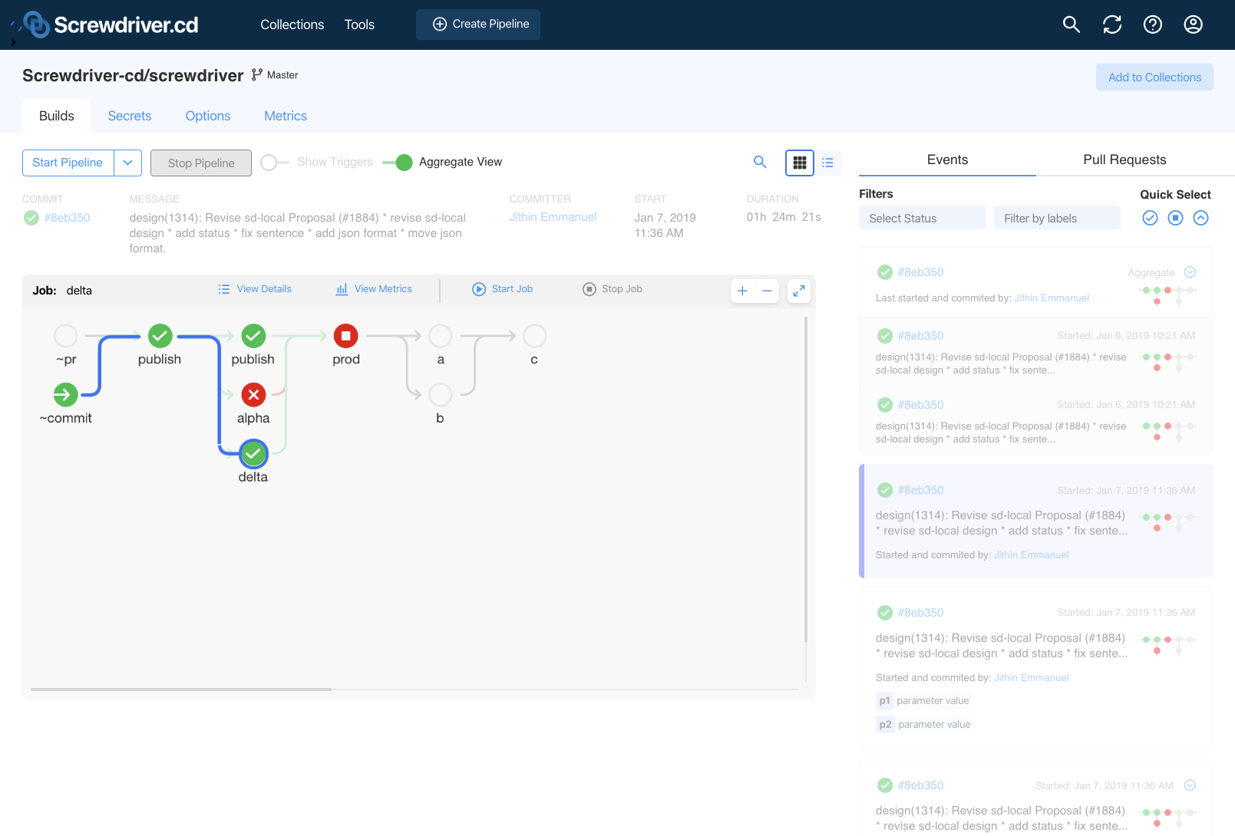Viewport: 1235px width, 836px height.
Task: Click horizontal scrollbar of workflow graph
Action: pos(181,690)
